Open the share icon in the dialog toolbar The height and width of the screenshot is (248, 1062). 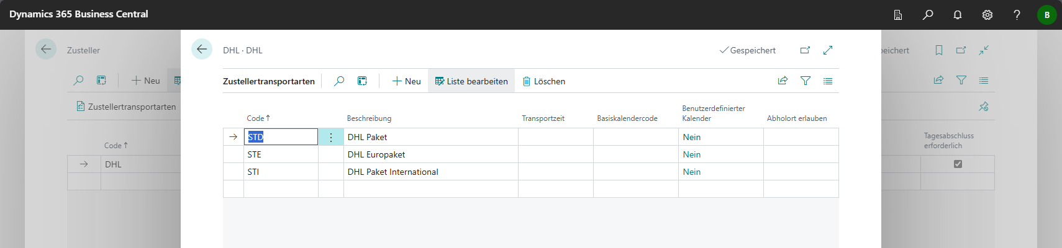[783, 81]
